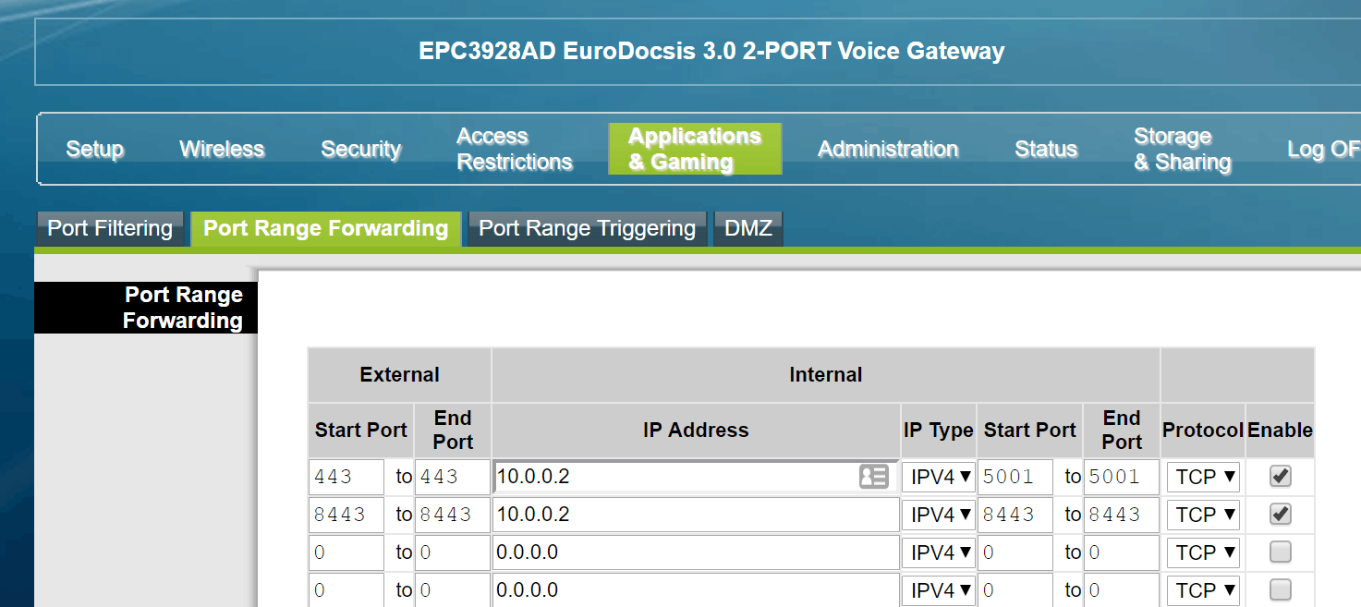1361x607 pixels.
Task: Click the 10.0.0.2 IP address field in first row
Action: click(674, 477)
